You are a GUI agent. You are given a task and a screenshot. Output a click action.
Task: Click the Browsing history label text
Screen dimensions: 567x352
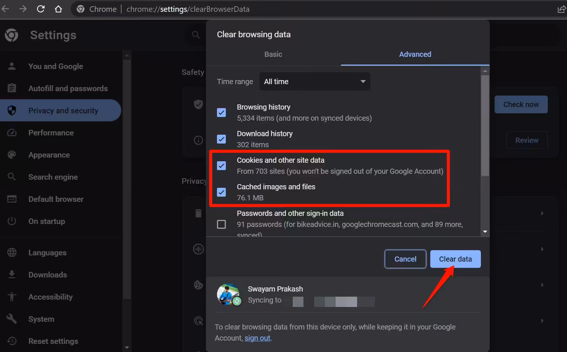coord(264,107)
